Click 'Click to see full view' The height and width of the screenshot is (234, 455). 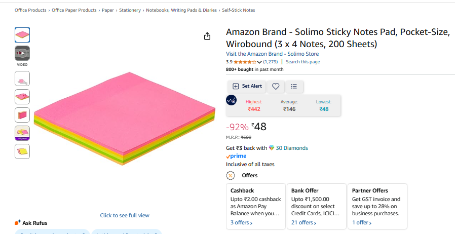[125, 215]
